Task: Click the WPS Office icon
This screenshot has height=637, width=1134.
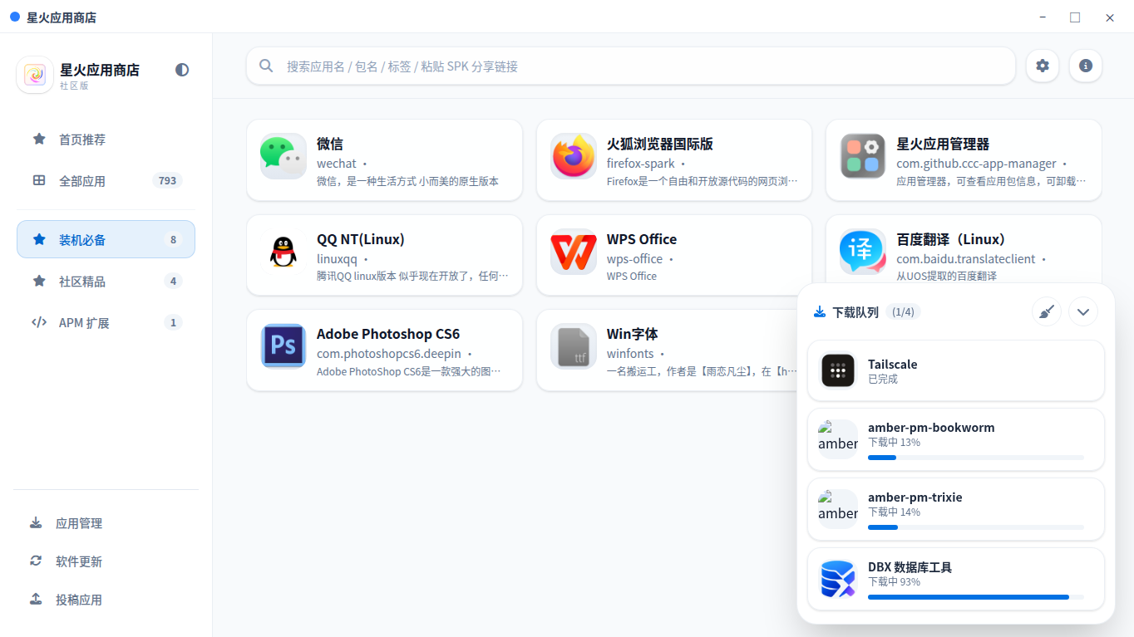Action: pyautogui.click(x=574, y=252)
